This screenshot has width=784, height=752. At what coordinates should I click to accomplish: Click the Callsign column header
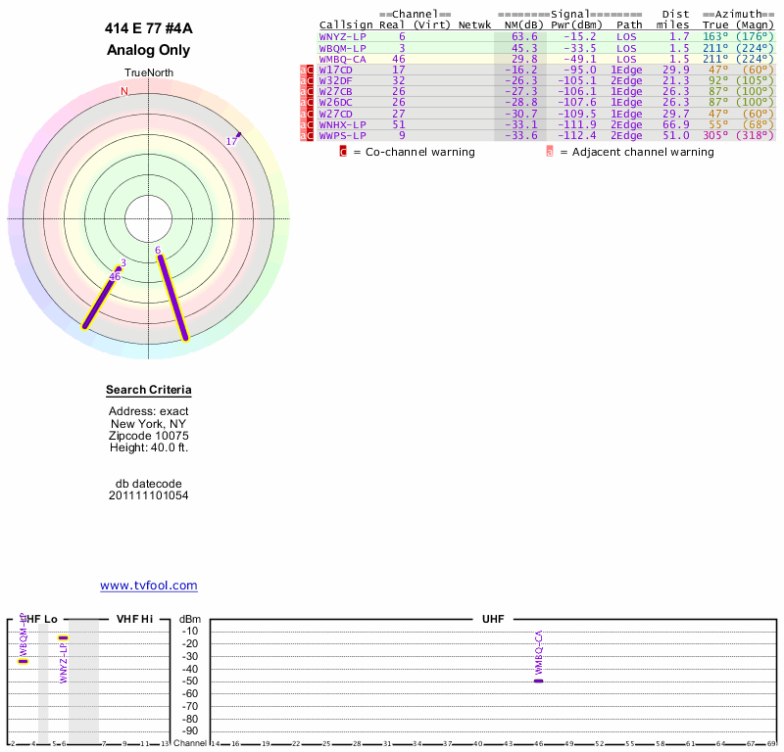point(343,24)
